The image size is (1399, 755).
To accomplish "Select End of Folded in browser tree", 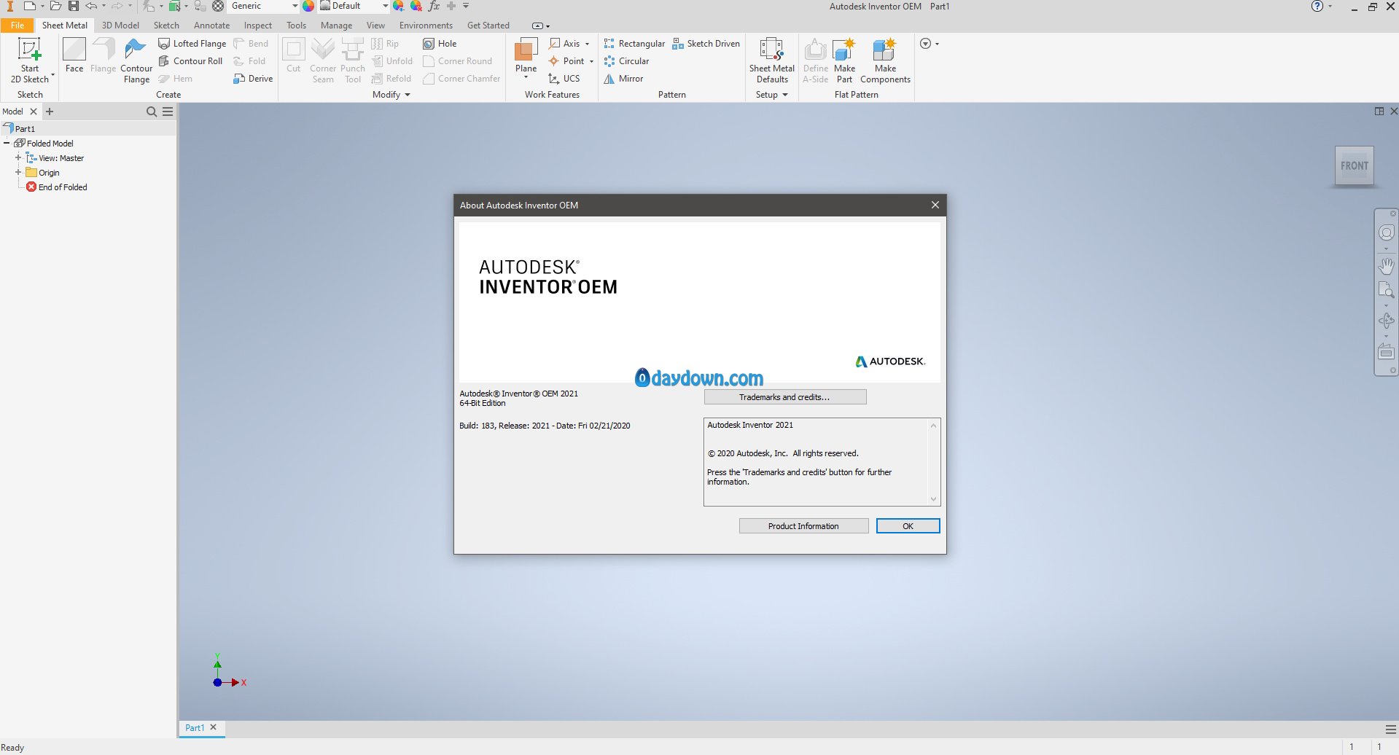I will tap(57, 187).
